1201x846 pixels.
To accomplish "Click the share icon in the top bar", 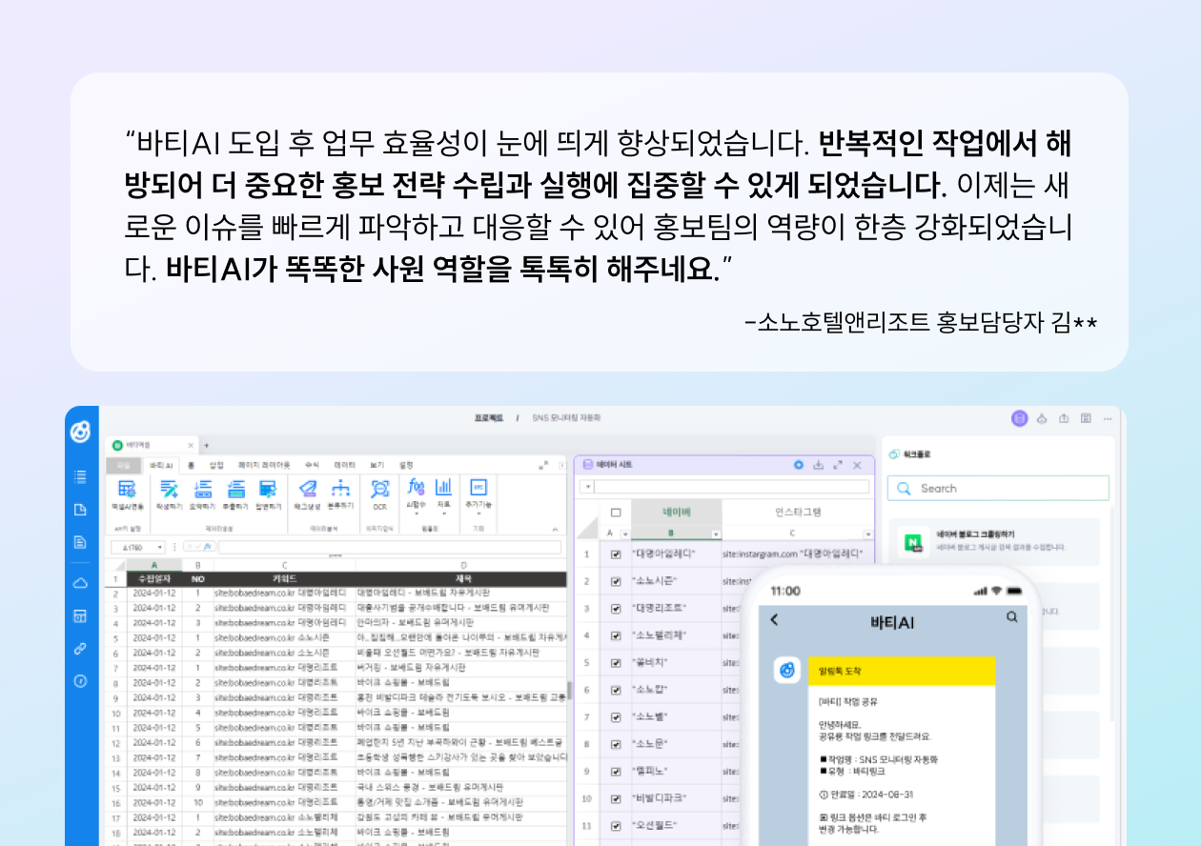I will point(1064,418).
